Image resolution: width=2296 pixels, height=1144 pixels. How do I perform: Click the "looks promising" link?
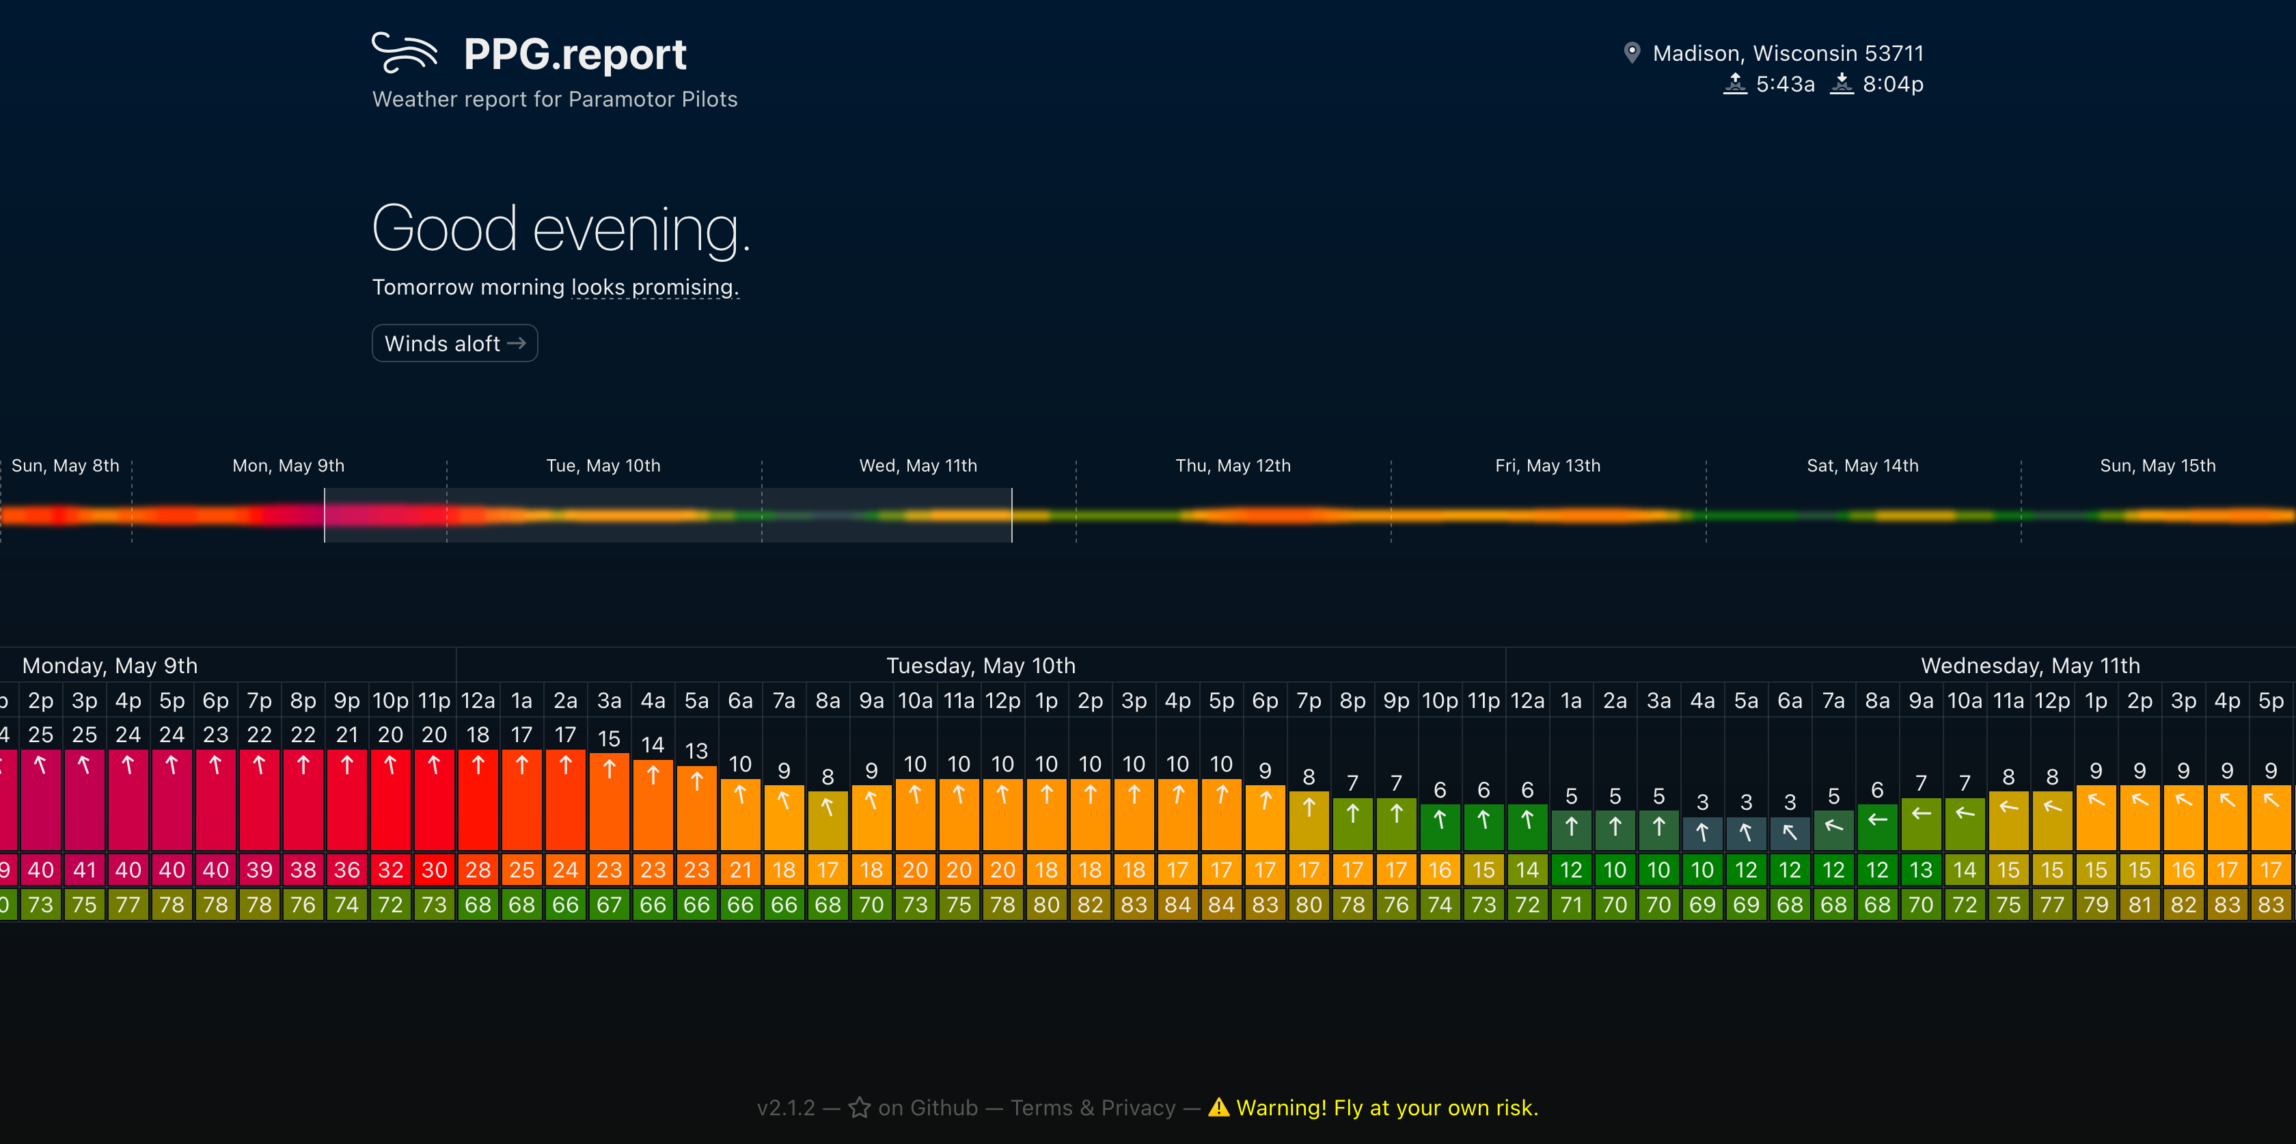pos(654,287)
